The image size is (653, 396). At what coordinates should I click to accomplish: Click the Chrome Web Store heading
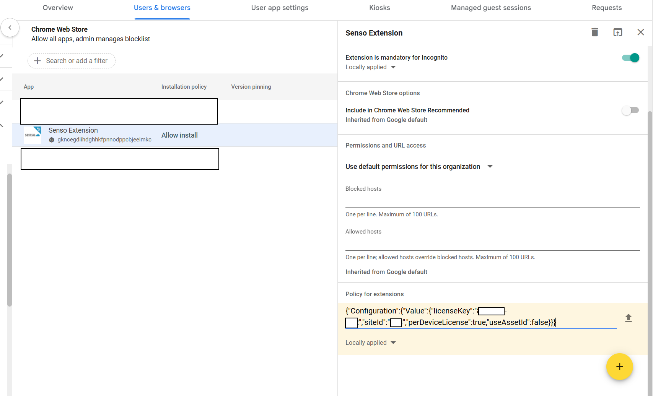pyautogui.click(x=59, y=29)
